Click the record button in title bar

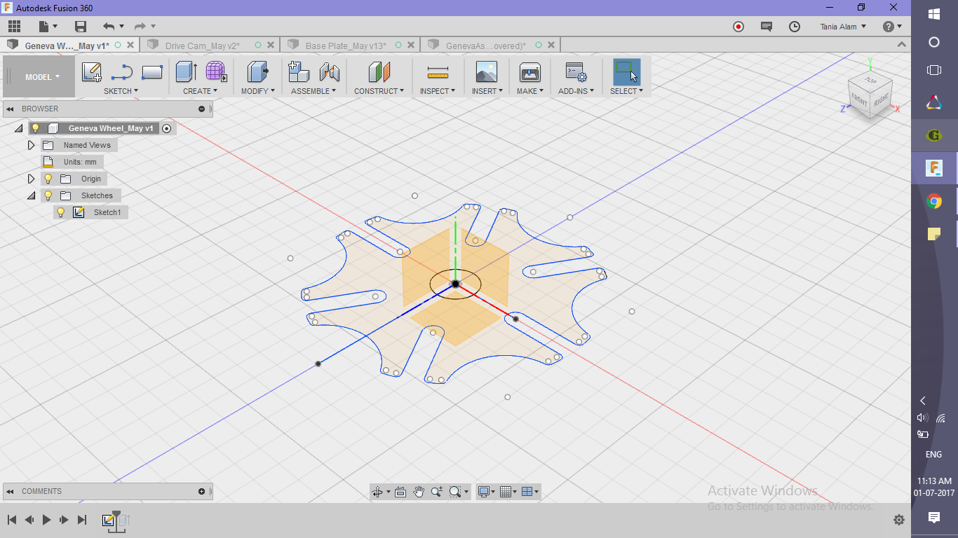[738, 27]
